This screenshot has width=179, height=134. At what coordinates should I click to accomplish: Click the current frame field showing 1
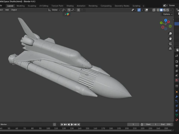(133, 124)
